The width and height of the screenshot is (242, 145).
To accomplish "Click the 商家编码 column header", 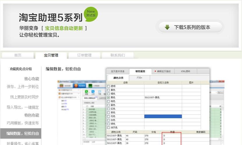I will point(201,132).
